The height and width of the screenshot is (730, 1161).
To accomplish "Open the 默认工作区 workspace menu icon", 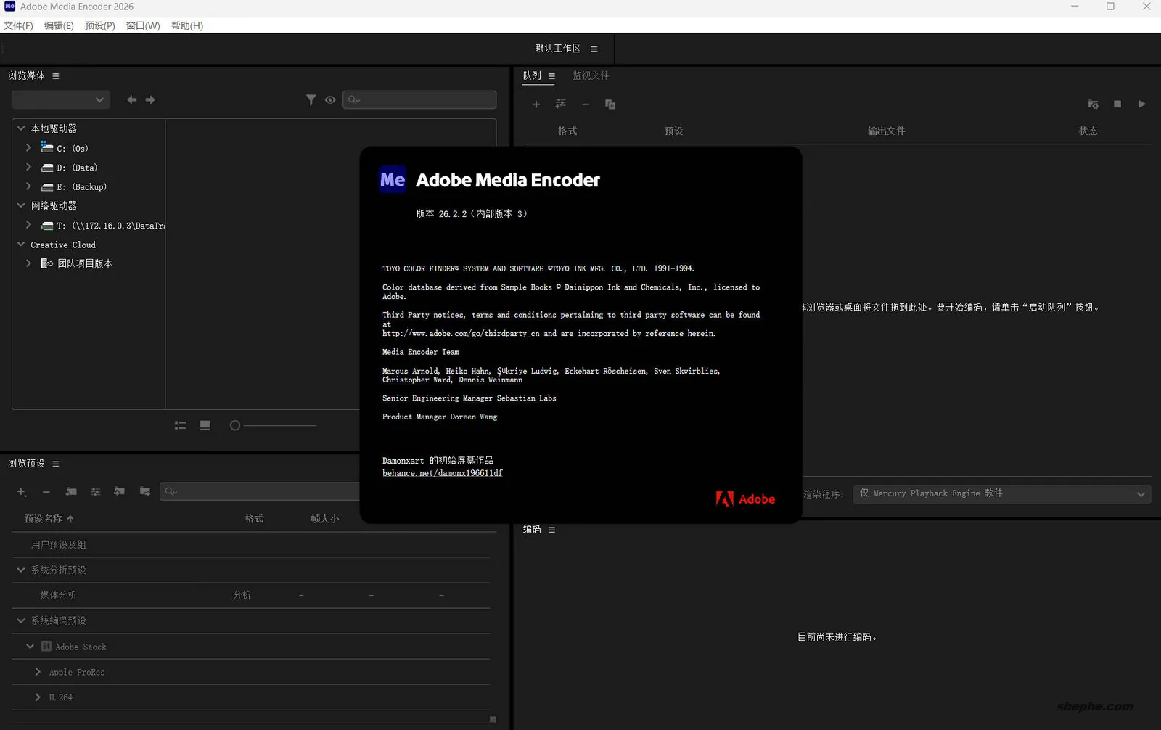I will click(x=594, y=49).
